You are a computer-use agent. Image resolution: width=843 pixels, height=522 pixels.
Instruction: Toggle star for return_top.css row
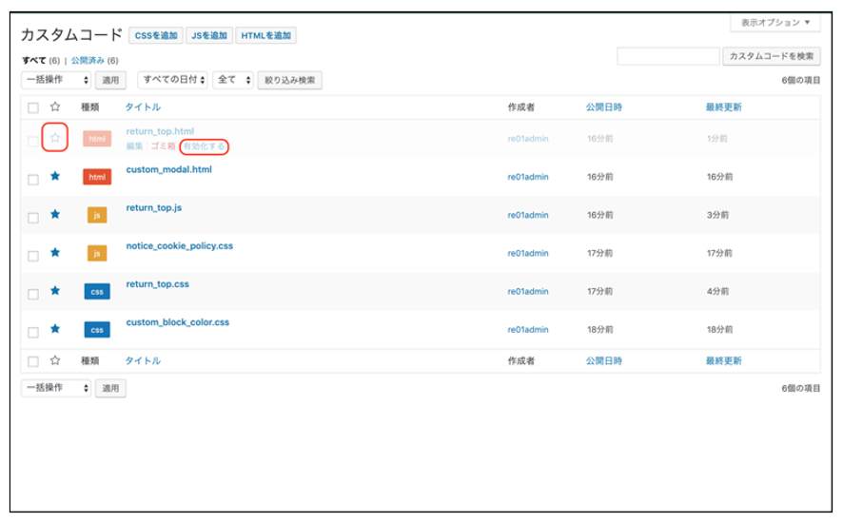55,290
